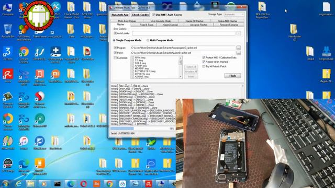Select RPM.img in partition list
335x188 pixels.
(x=140, y=58)
